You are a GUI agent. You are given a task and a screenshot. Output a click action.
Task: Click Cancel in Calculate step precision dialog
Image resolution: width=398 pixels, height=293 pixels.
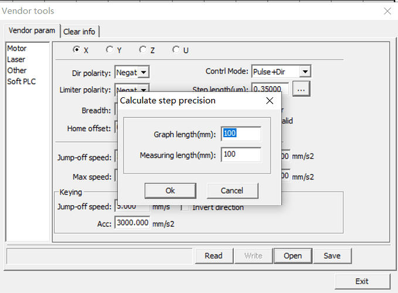pos(232,190)
